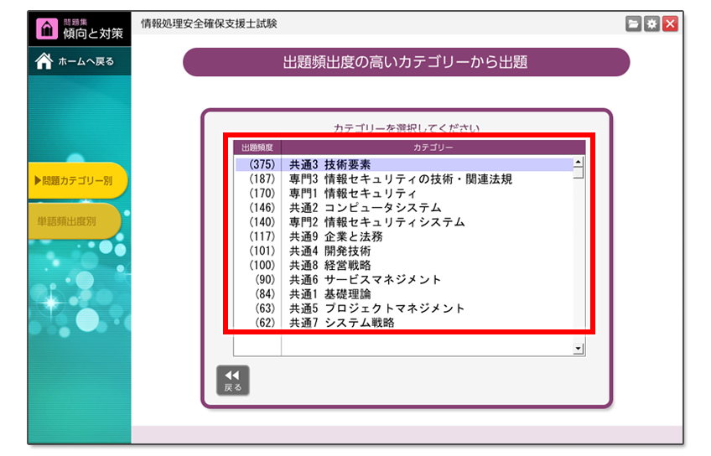Image resolution: width=711 pixels, height=456 pixels.
Task: Click the frequency value (101)
Action: (x=262, y=251)
